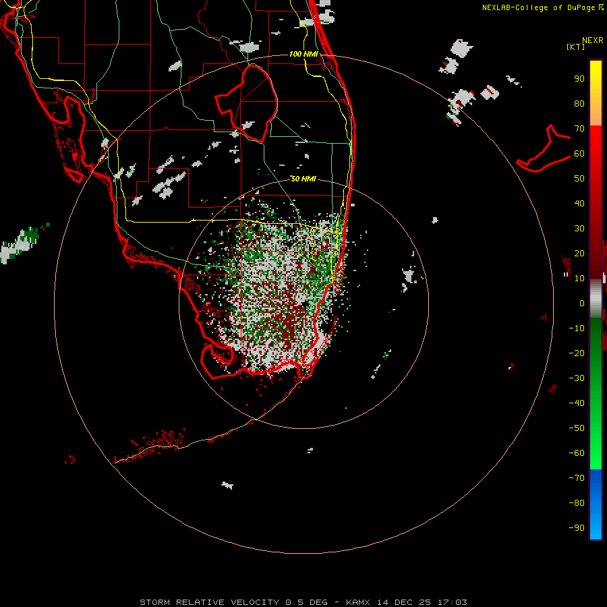Click the '100 NMI' range ring label
The width and height of the screenshot is (607, 607).
[x=303, y=54]
